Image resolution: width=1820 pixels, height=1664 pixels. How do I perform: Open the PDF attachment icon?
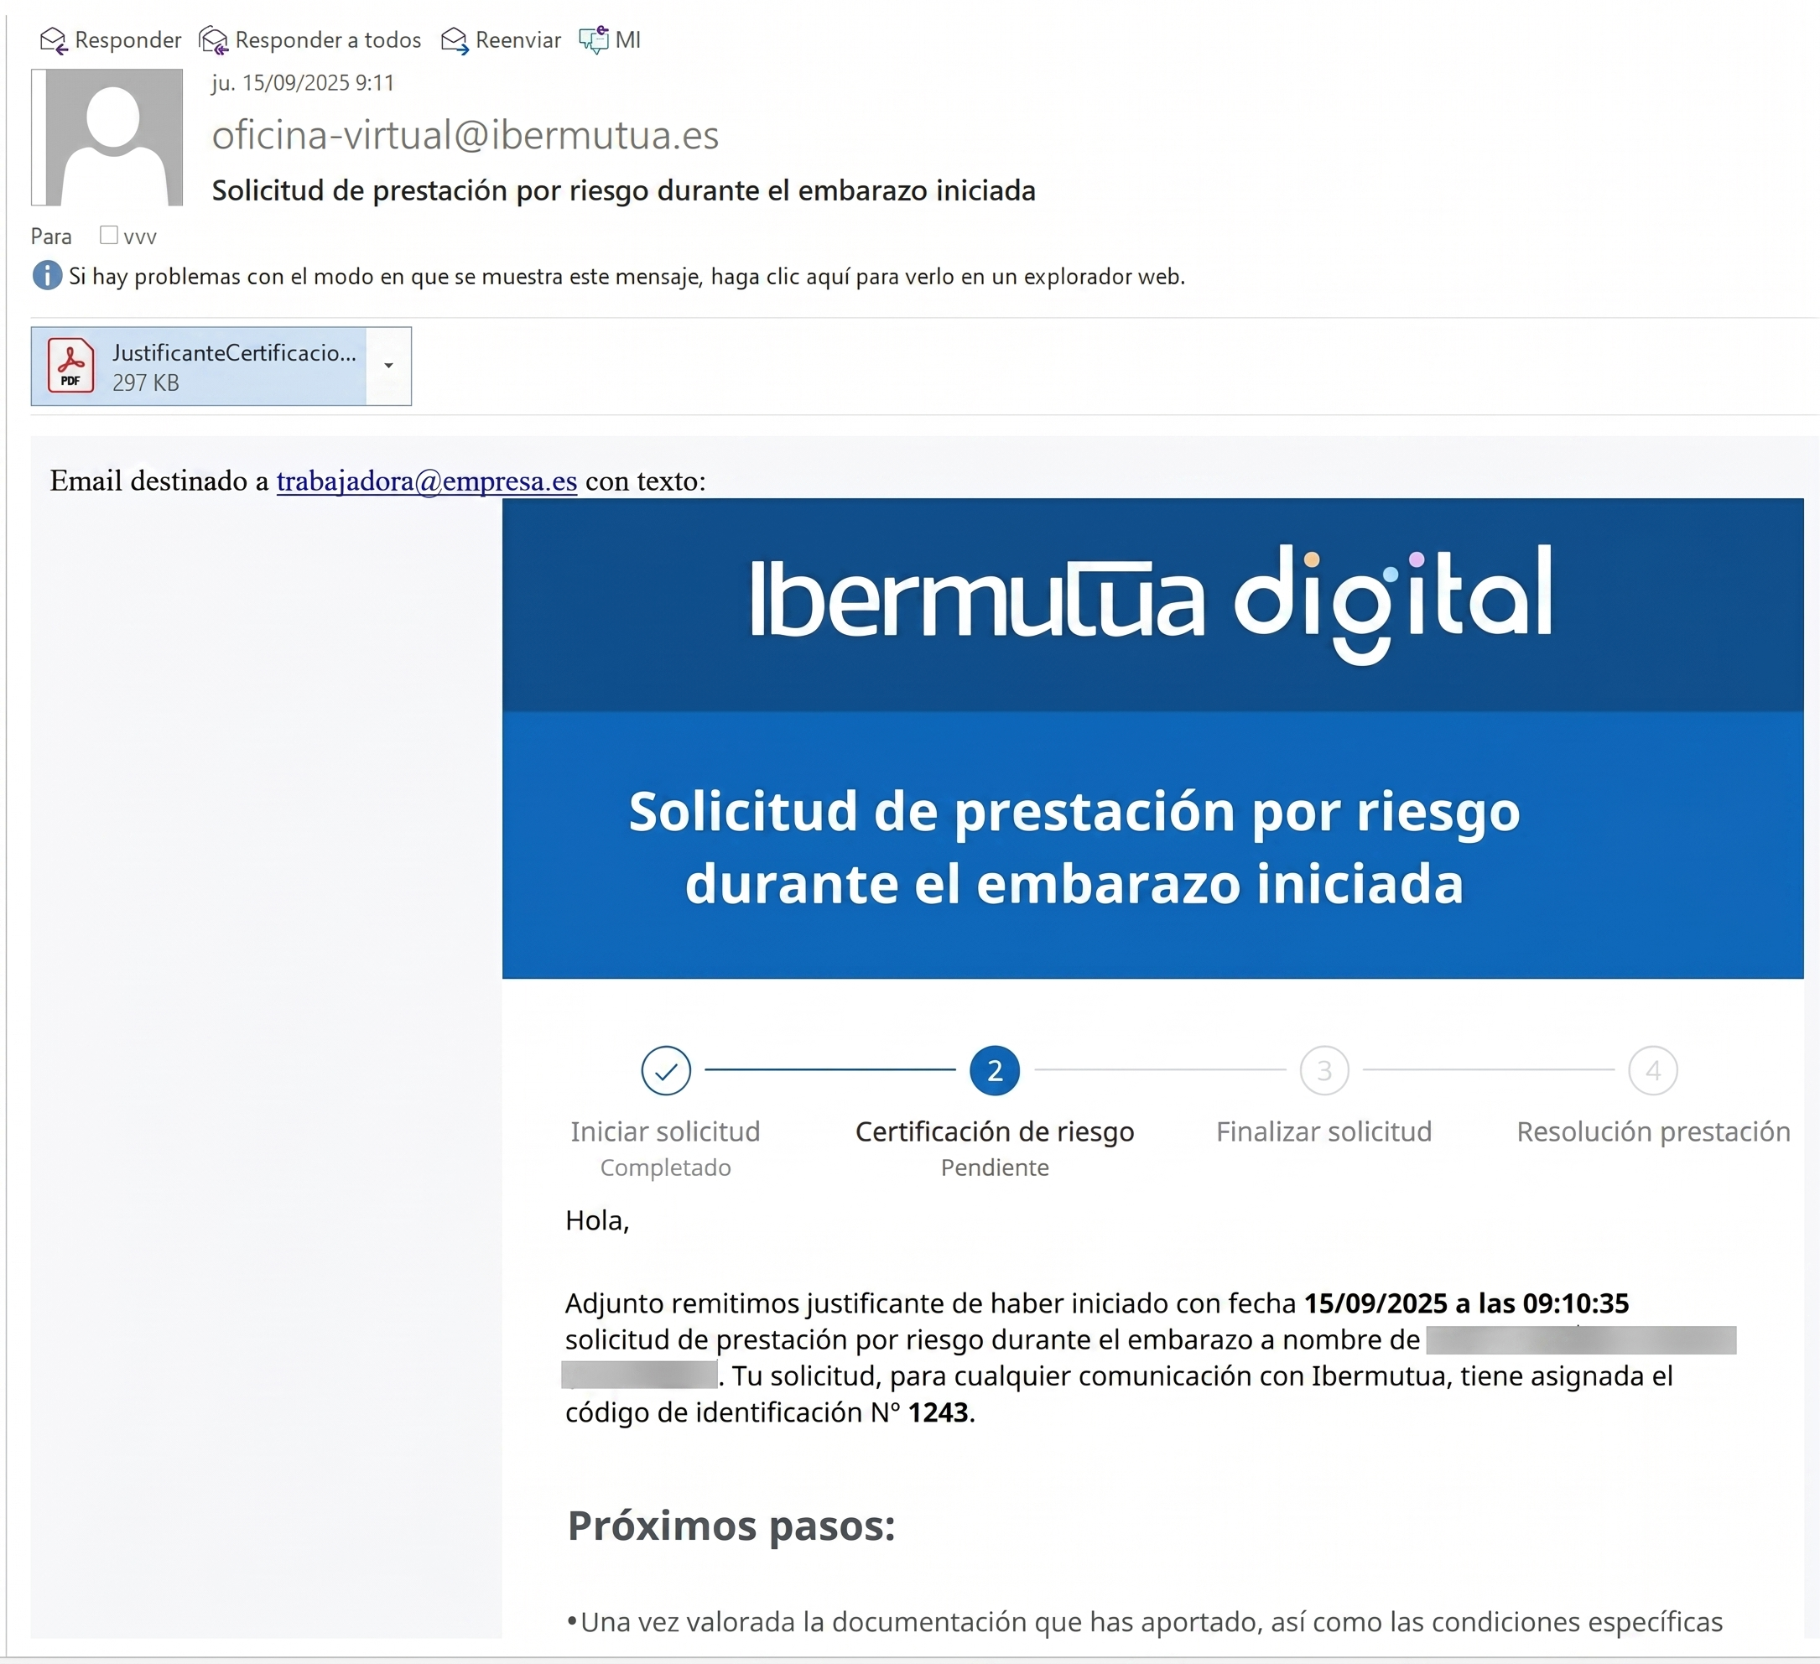click(71, 366)
